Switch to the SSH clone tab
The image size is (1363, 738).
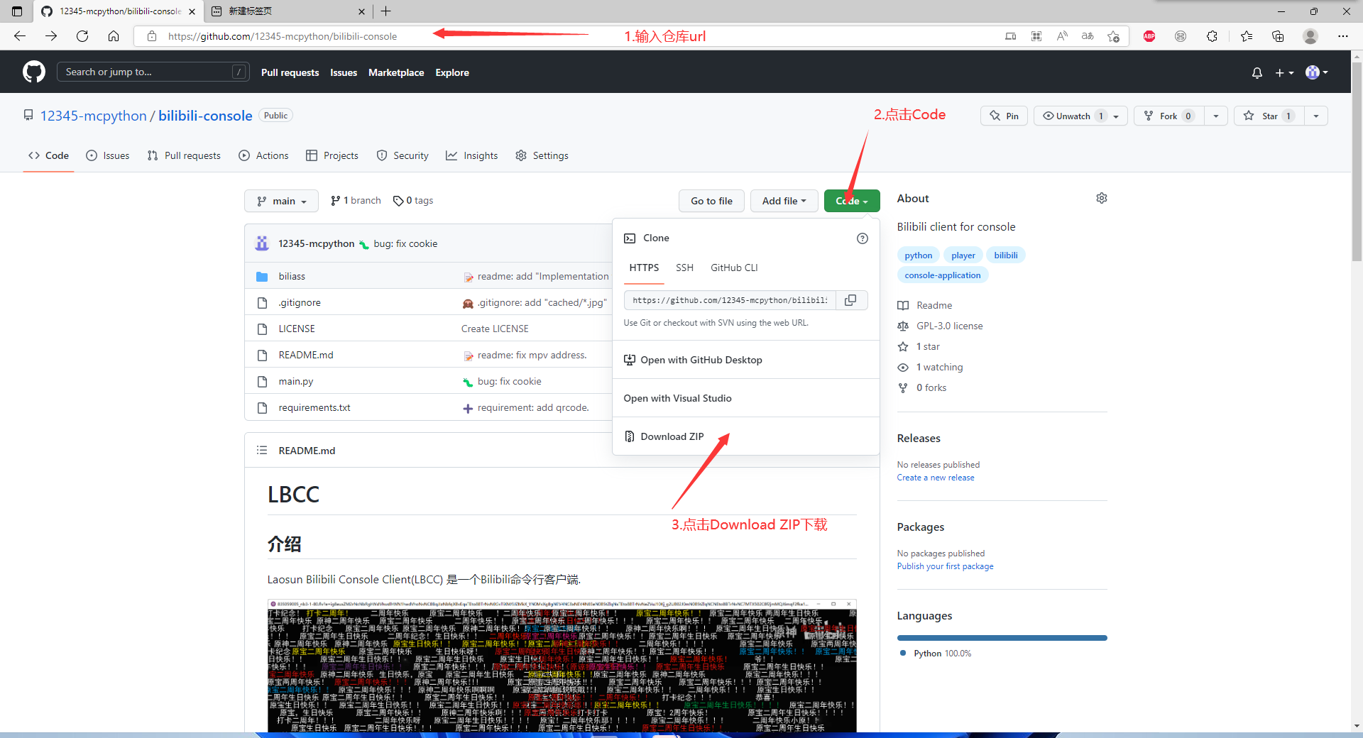(x=684, y=268)
